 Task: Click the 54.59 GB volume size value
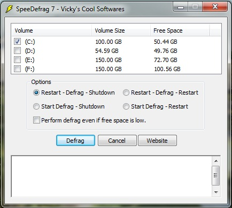click(107, 51)
